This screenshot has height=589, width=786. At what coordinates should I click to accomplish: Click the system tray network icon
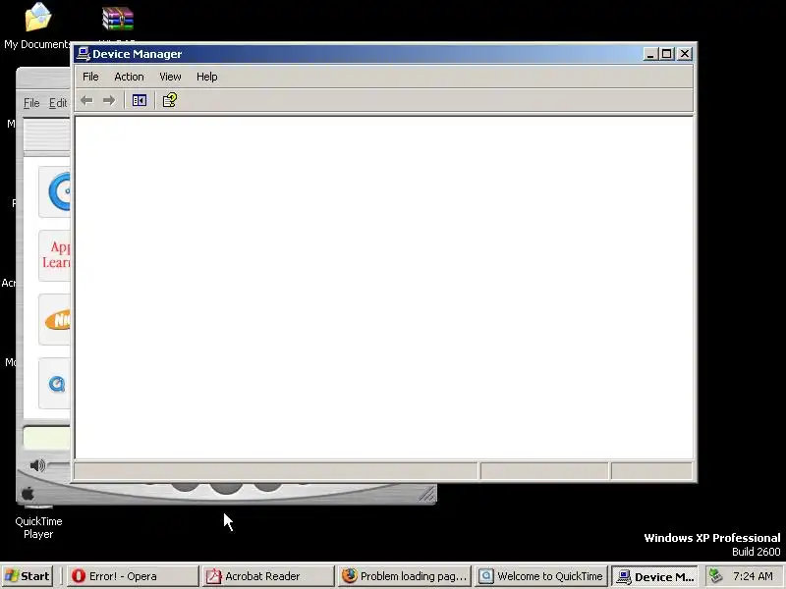[715, 576]
